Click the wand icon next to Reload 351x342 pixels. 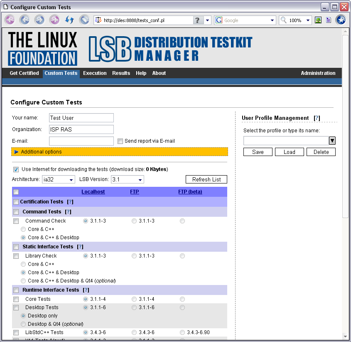[x=84, y=20]
